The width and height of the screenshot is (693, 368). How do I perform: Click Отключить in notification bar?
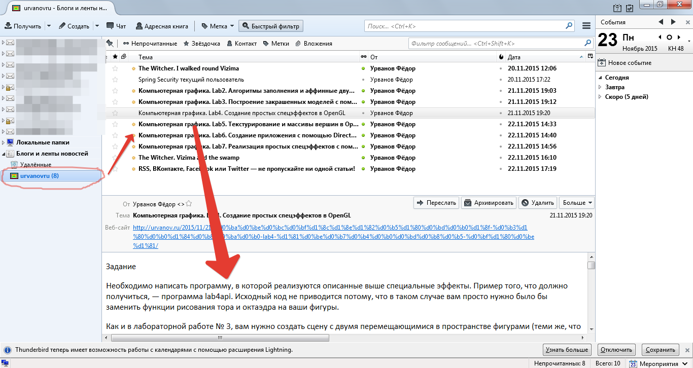(616, 350)
